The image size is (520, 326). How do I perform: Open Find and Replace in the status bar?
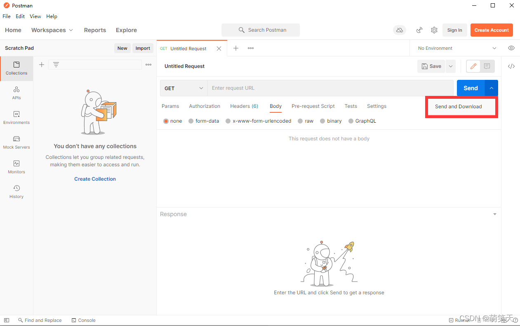click(40, 320)
